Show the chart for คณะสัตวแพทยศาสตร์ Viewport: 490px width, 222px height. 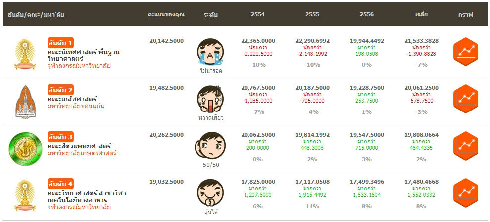tap(467, 147)
